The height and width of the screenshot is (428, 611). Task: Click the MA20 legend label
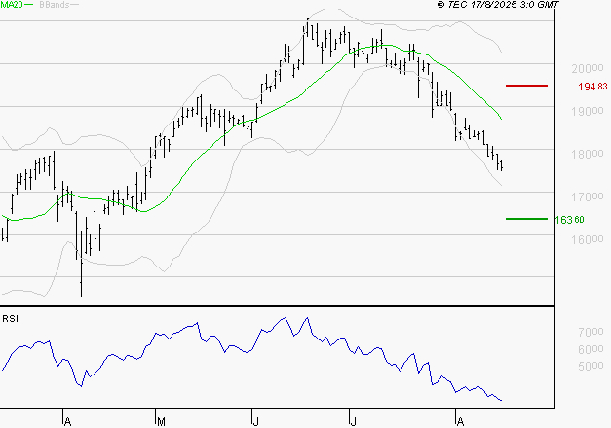pyautogui.click(x=12, y=5)
